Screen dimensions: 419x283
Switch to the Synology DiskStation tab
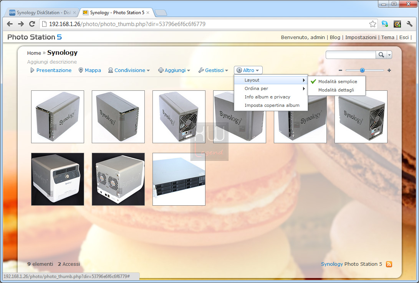42,13
